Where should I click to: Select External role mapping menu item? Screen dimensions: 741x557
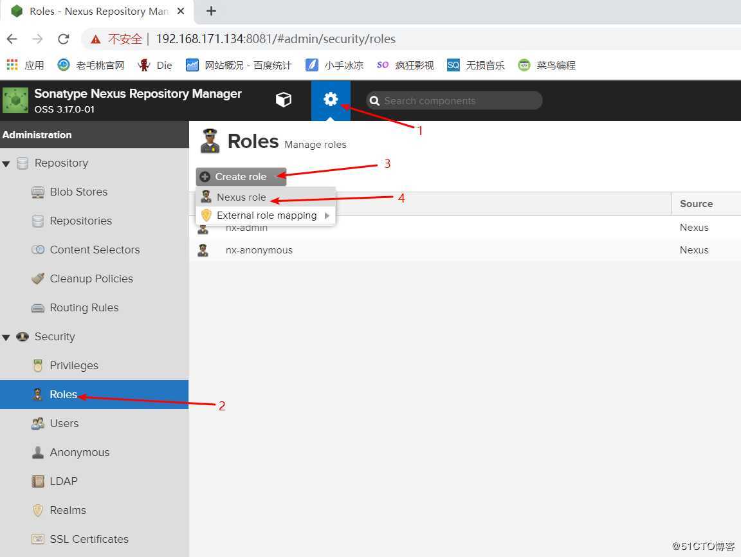click(266, 215)
